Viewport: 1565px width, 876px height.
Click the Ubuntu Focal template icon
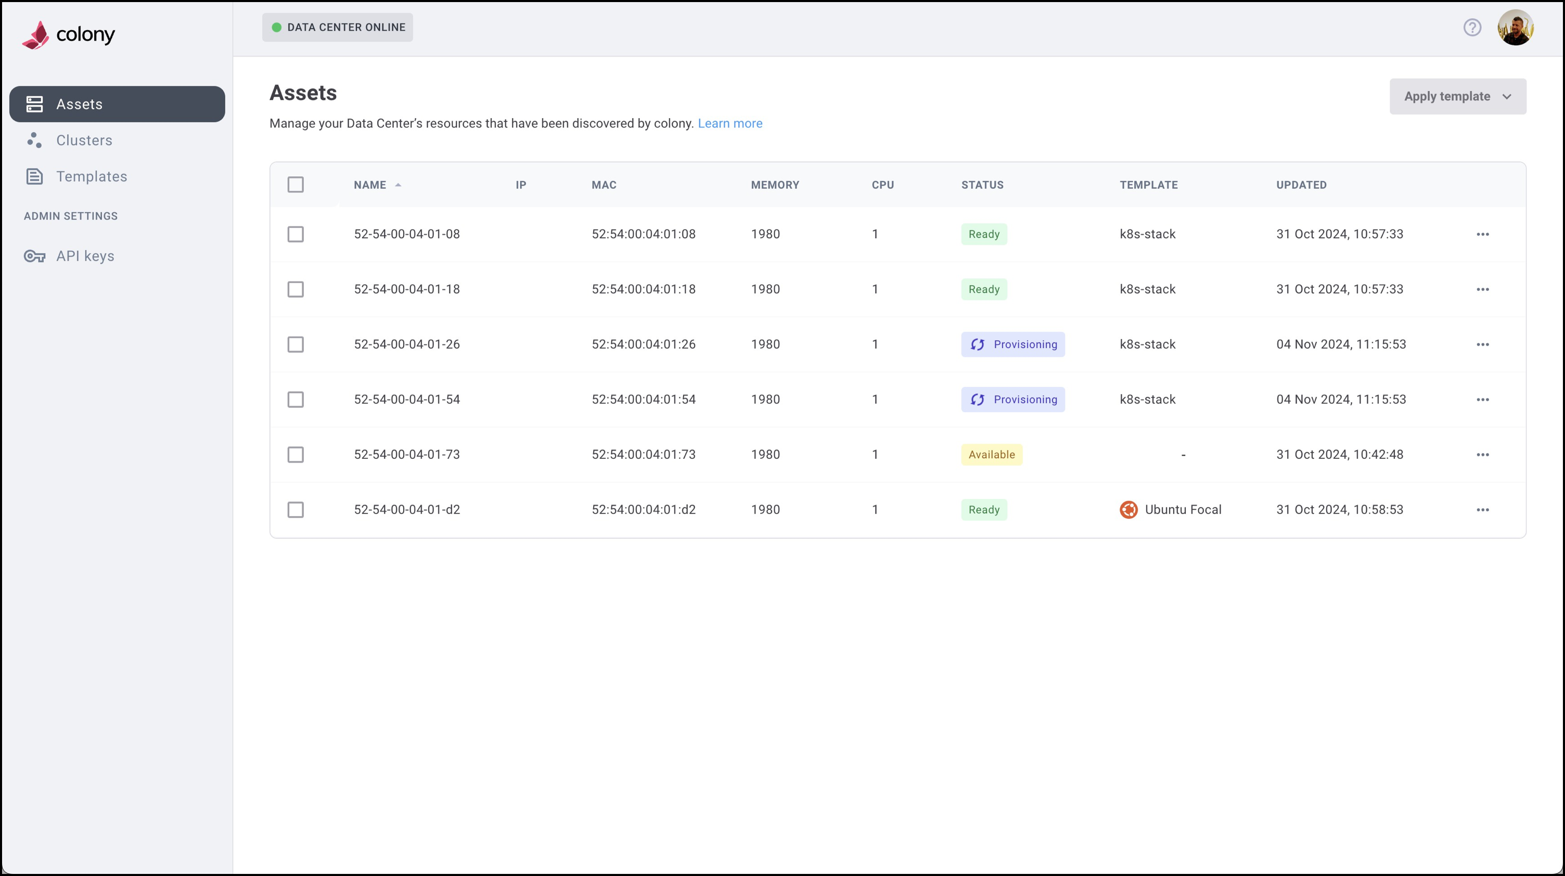[x=1128, y=509]
